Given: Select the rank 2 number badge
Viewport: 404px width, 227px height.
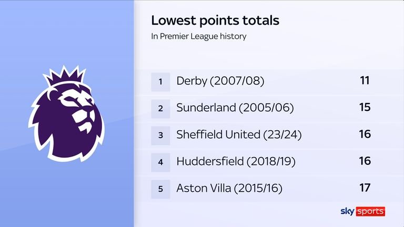Looking at the screenshot, I should pyautogui.click(x=160, y=108).
